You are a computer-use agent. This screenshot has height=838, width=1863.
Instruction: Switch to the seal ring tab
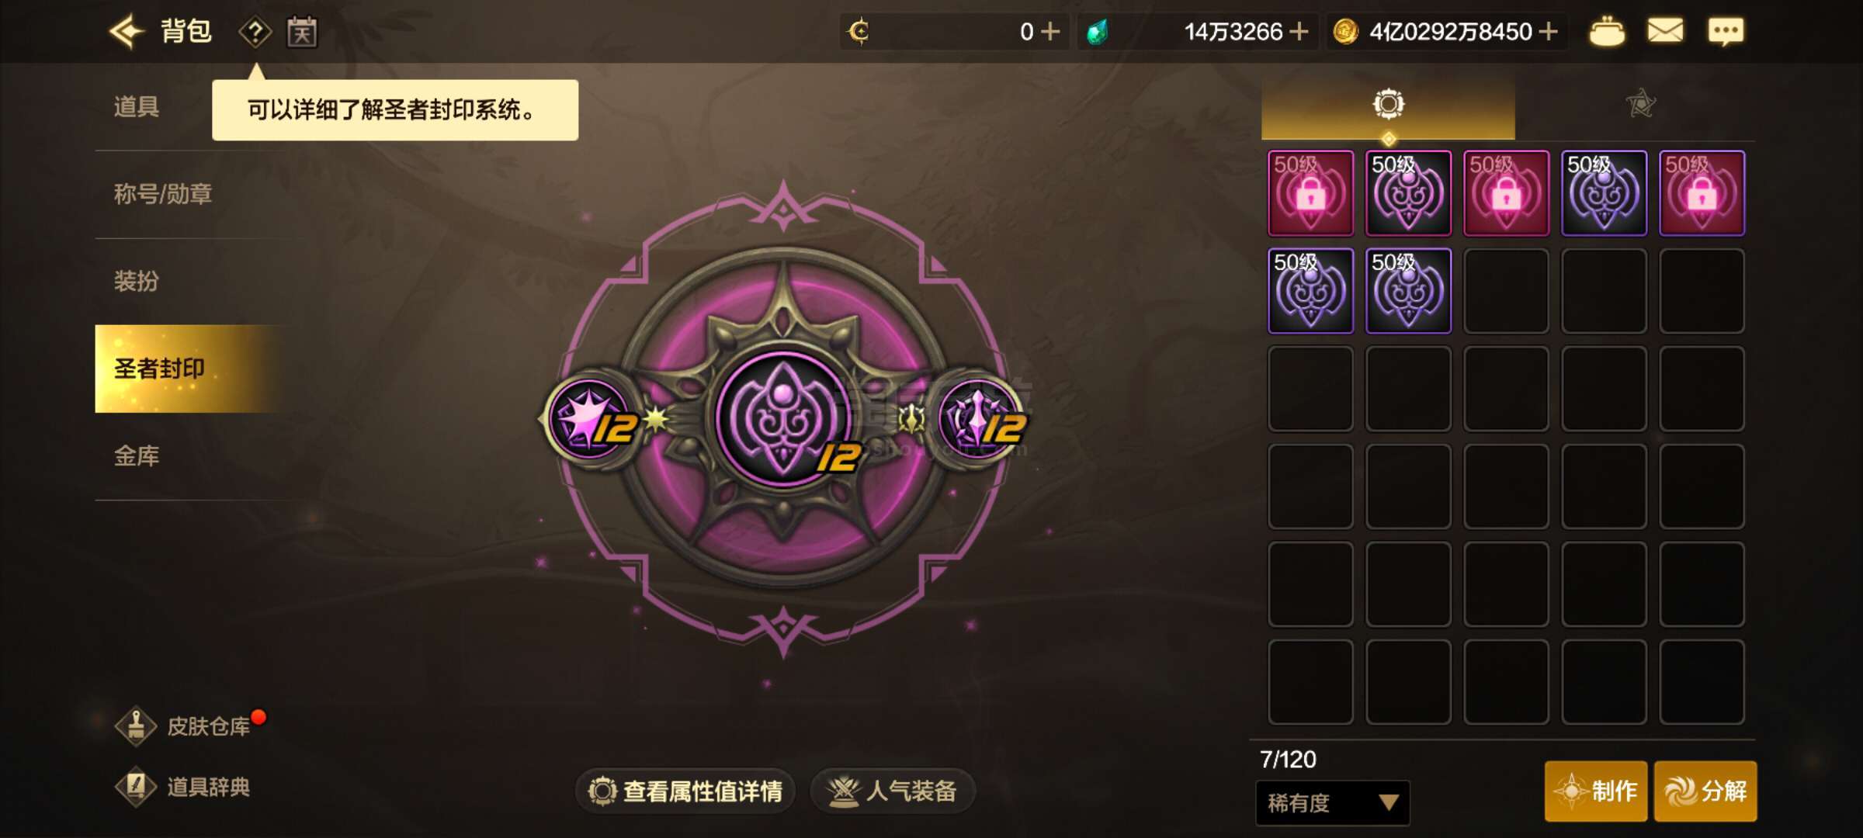click(1388, 104)
